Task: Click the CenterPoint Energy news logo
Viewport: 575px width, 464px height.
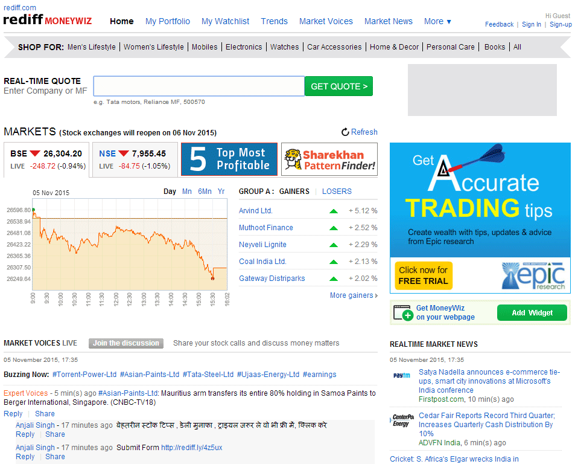Action: 402,420
